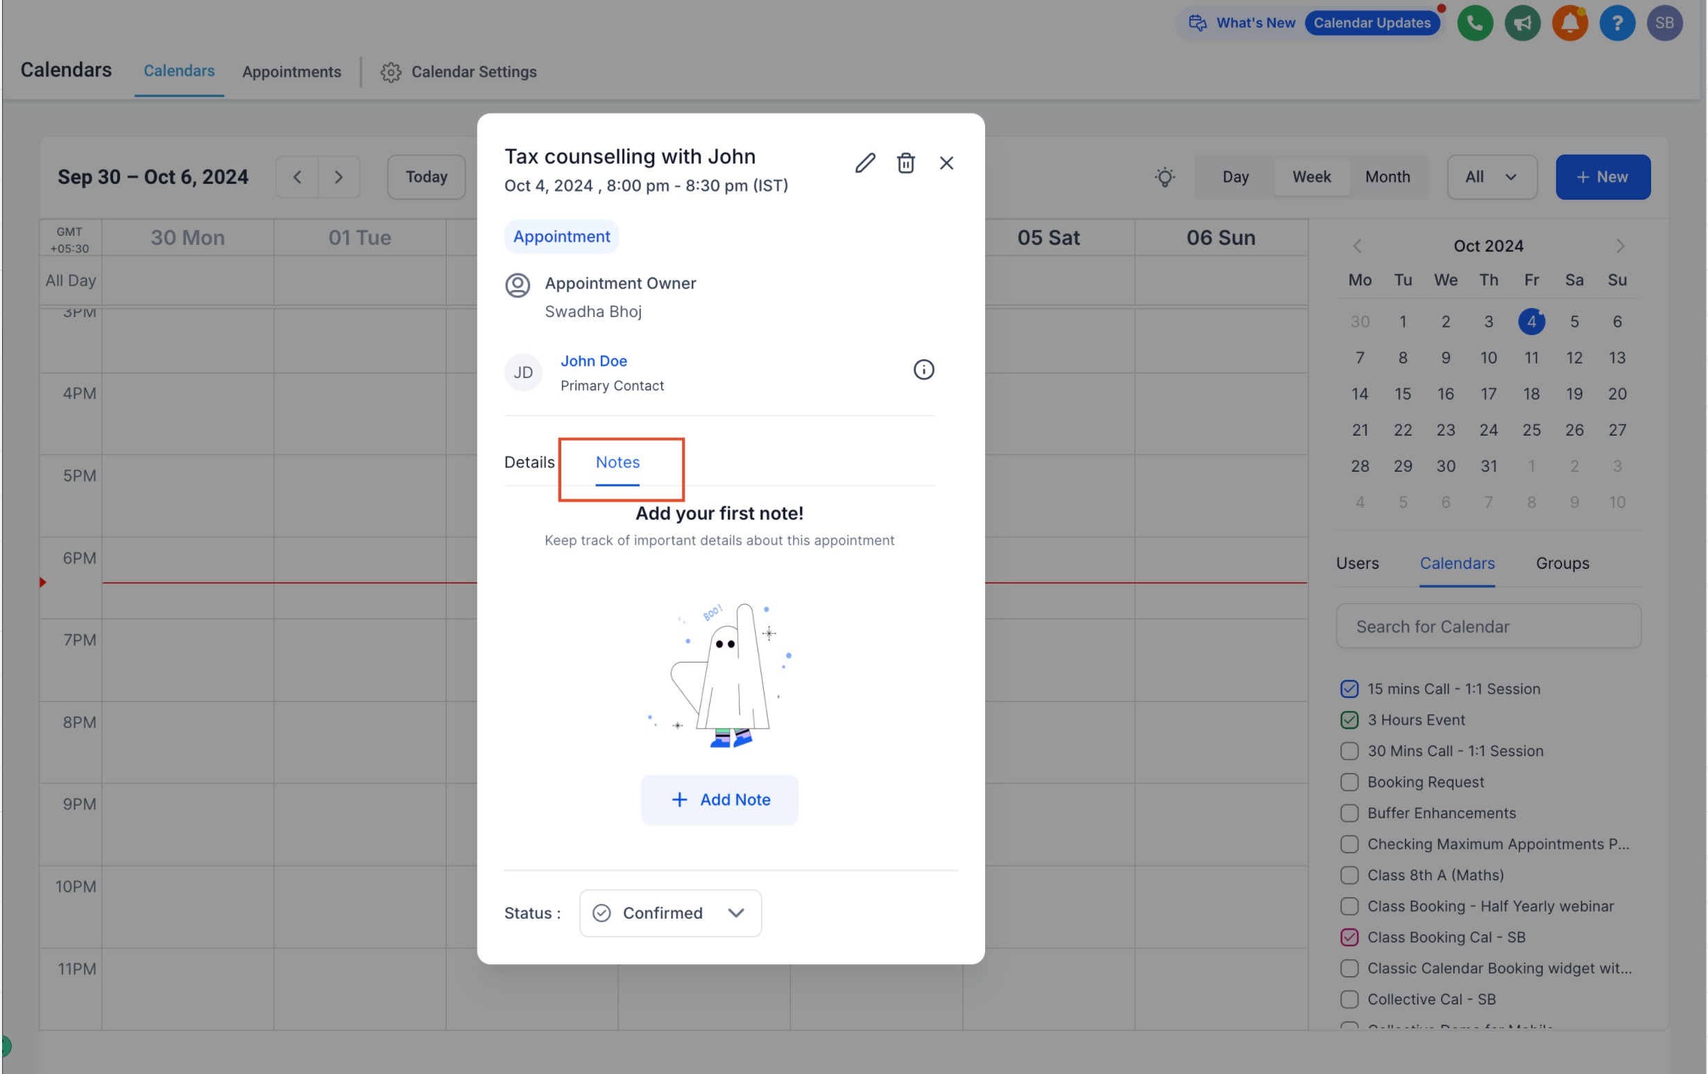Switch to the Details tab
The height and width of the screenshot is (1074, 1708).
tap(529, 462)
